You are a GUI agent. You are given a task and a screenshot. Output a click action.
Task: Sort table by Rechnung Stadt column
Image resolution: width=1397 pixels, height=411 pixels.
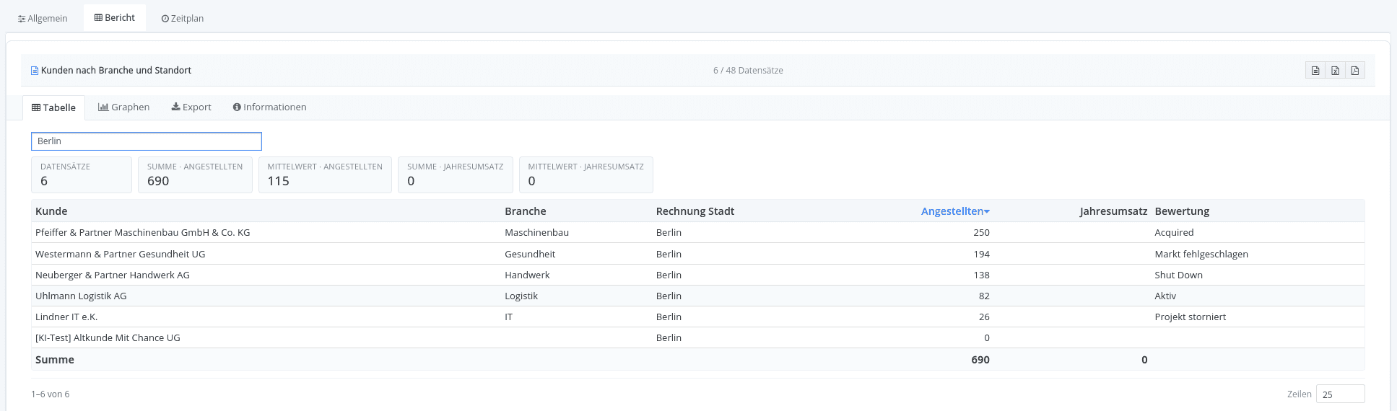click(695, 211)
